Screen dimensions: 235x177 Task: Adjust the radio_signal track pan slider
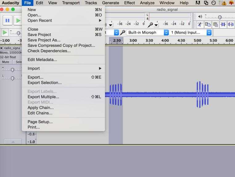[12, 78]
